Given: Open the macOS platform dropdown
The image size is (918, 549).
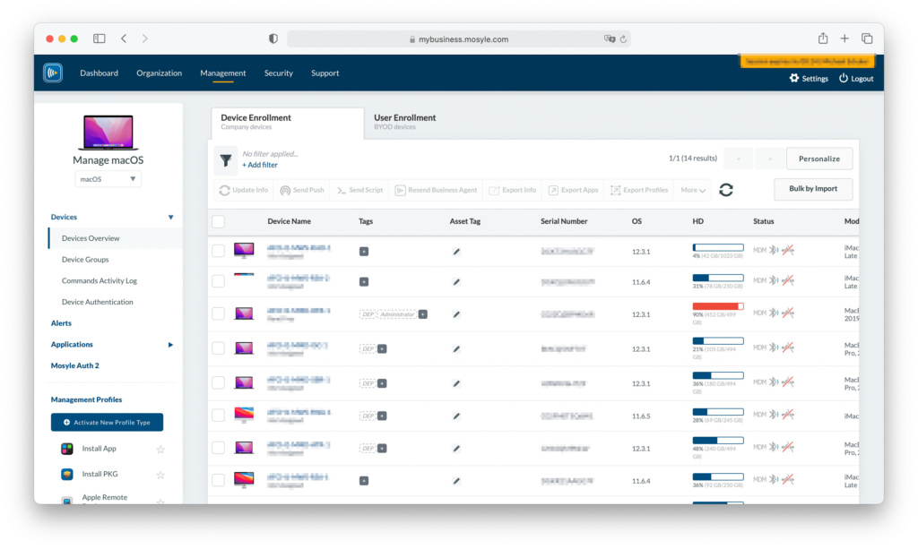Looking at the screenshot, I should (x=108, y=179).
